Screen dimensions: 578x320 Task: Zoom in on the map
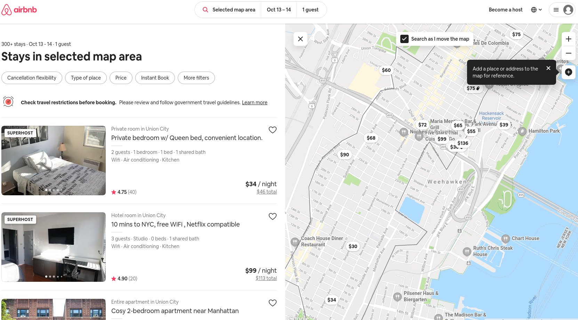pos(569,39)
